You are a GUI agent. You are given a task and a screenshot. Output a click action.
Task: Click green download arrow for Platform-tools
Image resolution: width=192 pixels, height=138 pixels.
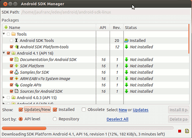point(126,47)
